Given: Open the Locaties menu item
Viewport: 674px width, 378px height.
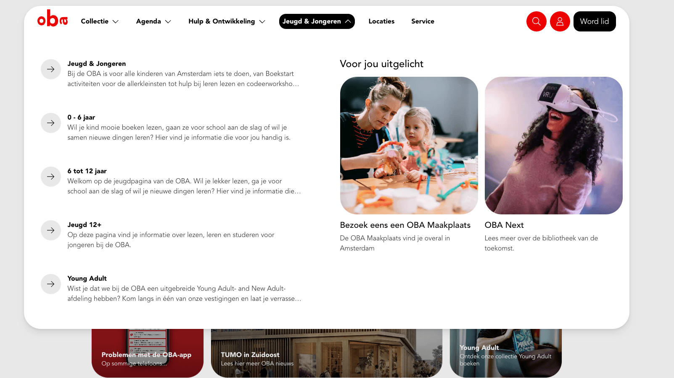Looking at the screenshot, I should [381, 21].
